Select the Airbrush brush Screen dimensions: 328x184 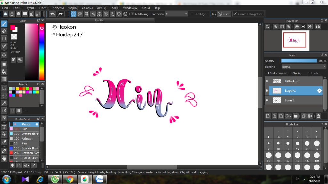point(24,139)
